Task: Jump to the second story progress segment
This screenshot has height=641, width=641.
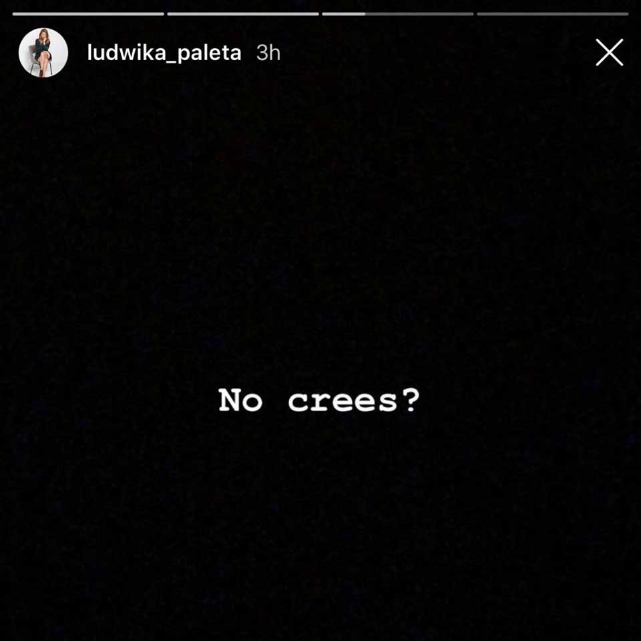Action: pyautogui.click(x=243, y=14)
